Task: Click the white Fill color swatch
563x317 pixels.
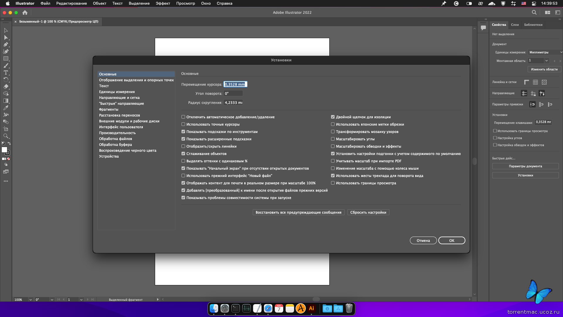Action: 4,149
